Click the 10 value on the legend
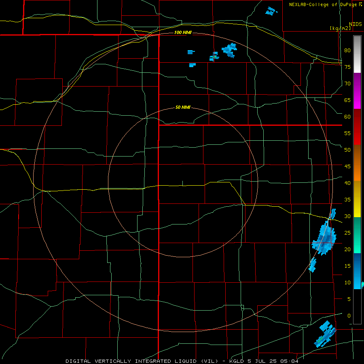 (x=347, y=283)
